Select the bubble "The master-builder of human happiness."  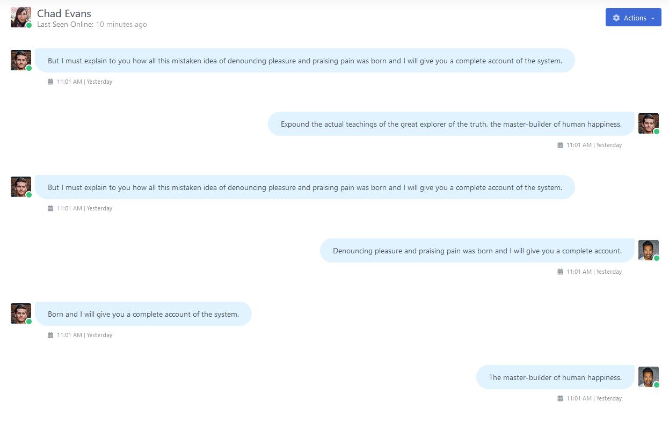click(x=555, y=377)
